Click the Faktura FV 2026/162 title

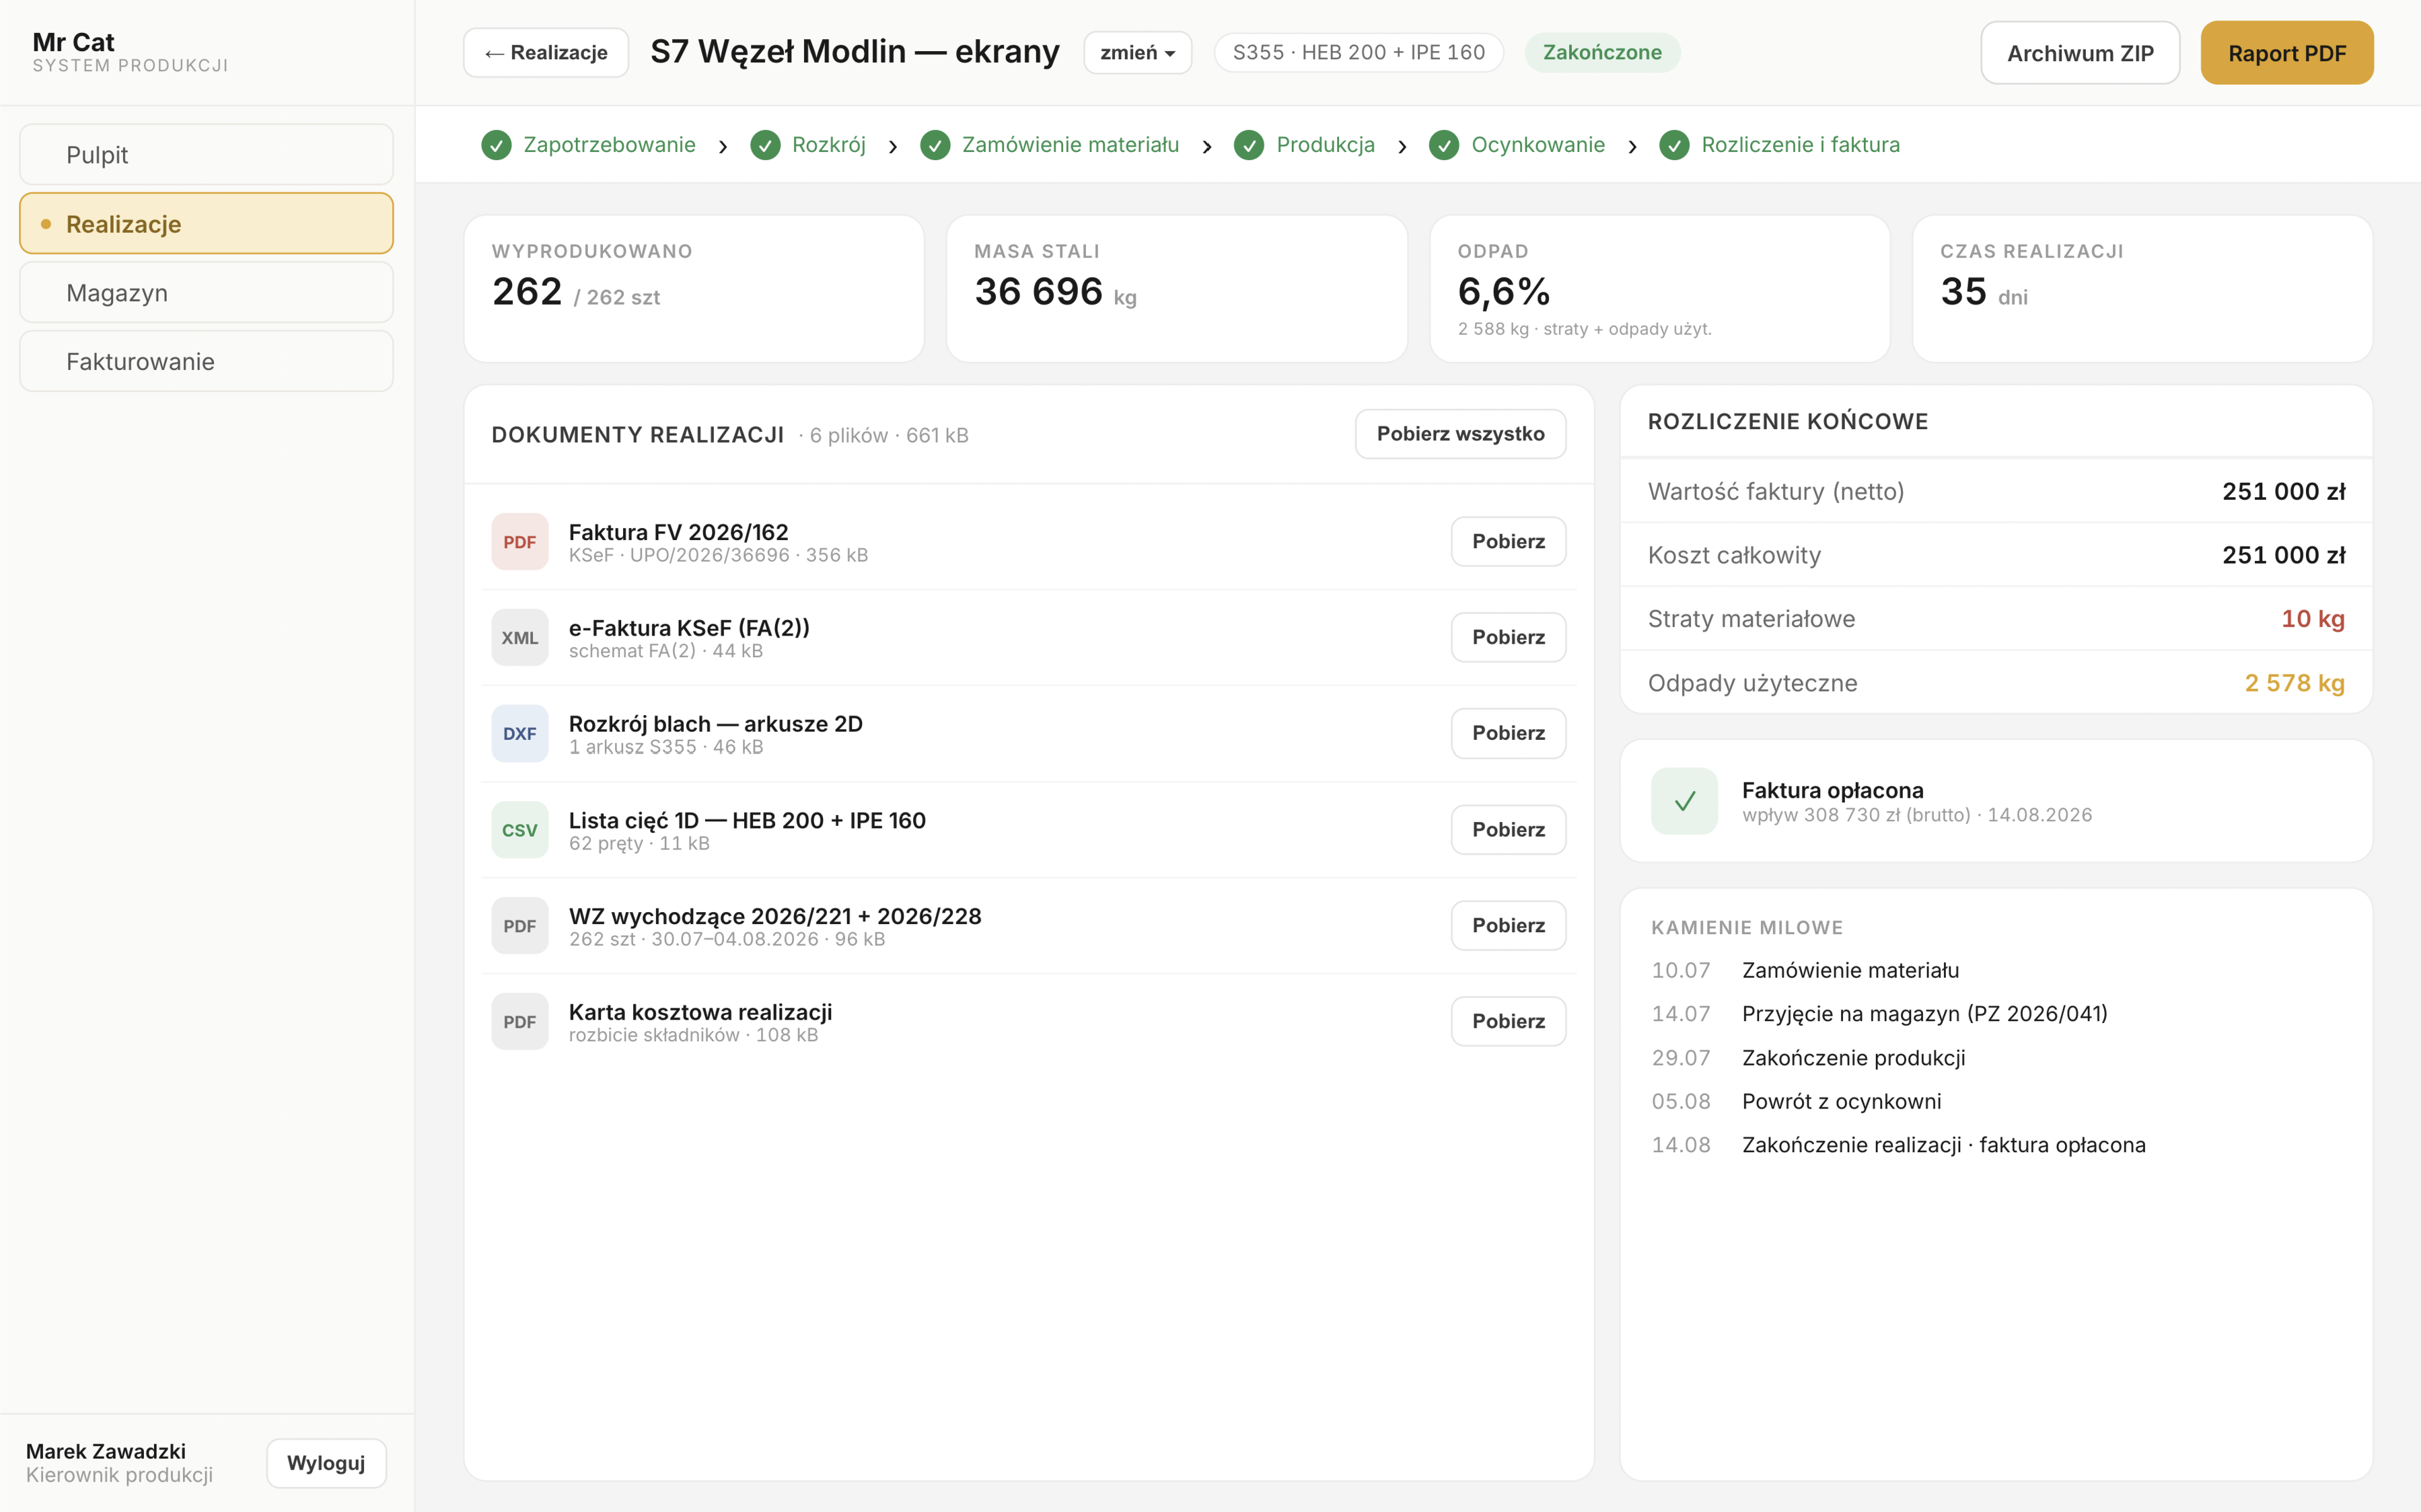(678, 532)
